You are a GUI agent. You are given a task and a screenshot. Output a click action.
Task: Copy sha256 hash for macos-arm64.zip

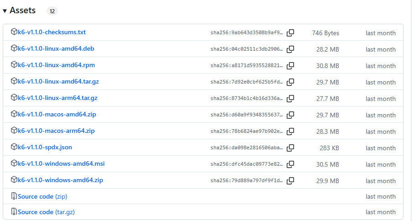pyautogui.click(x=290, y=132)
